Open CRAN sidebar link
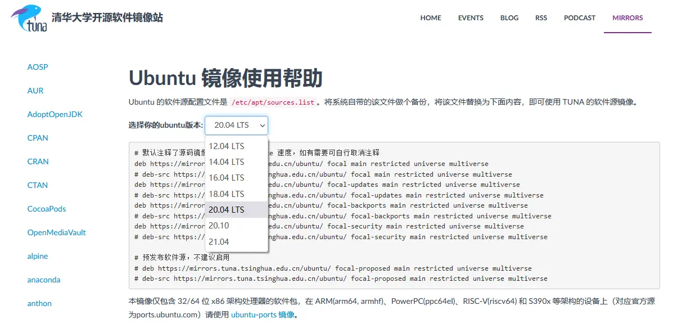Viewport: 682px width, 323px height. [38, 161]
